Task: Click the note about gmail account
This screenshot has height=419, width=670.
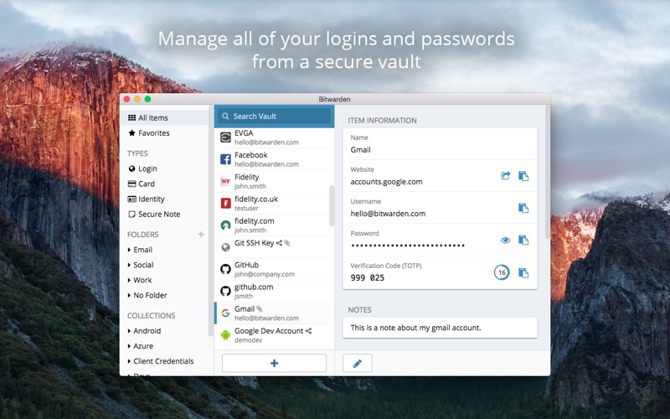Action: pos(441,328)
